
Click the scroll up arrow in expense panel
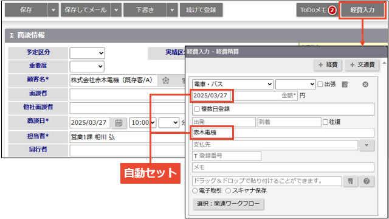point(384,63)
